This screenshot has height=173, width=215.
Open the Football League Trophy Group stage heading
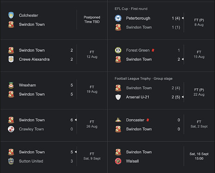tap(143, 78)
